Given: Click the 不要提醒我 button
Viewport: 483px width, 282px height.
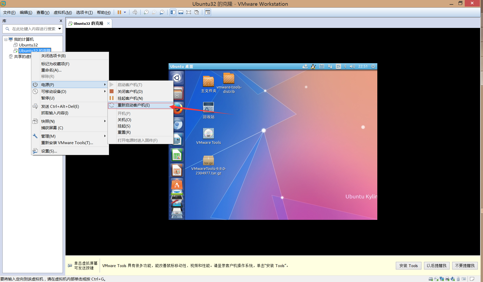Looking at the screenshot, I should tap(465, 266).
